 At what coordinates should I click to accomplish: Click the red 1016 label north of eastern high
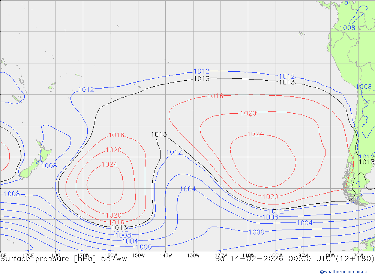215,96
